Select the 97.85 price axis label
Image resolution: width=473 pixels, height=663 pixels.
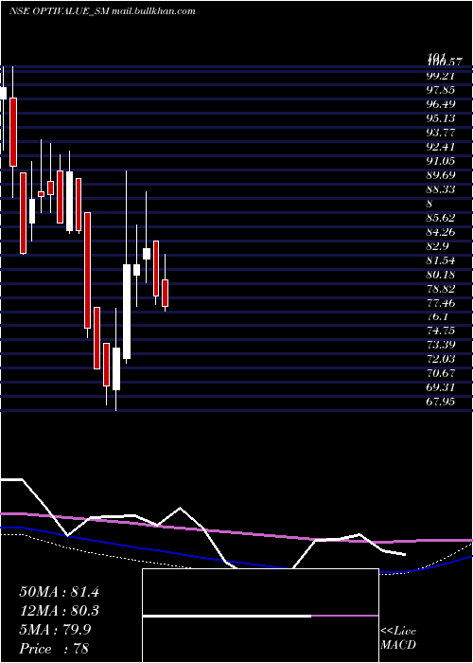pos(442,90)
